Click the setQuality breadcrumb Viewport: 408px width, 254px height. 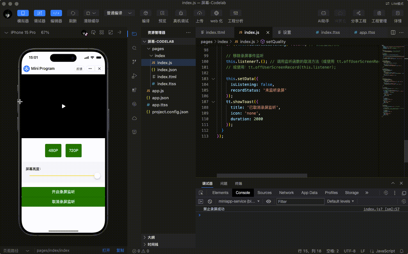(x=276, y=41)
